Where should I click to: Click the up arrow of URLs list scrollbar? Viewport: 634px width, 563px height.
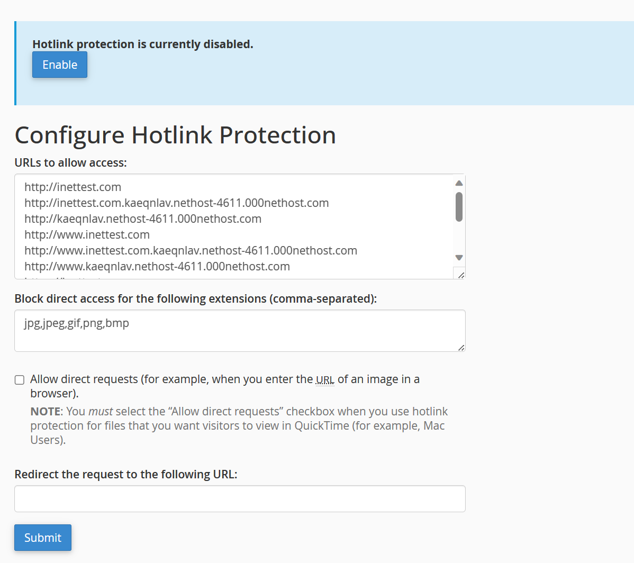[x=459, y=183]
